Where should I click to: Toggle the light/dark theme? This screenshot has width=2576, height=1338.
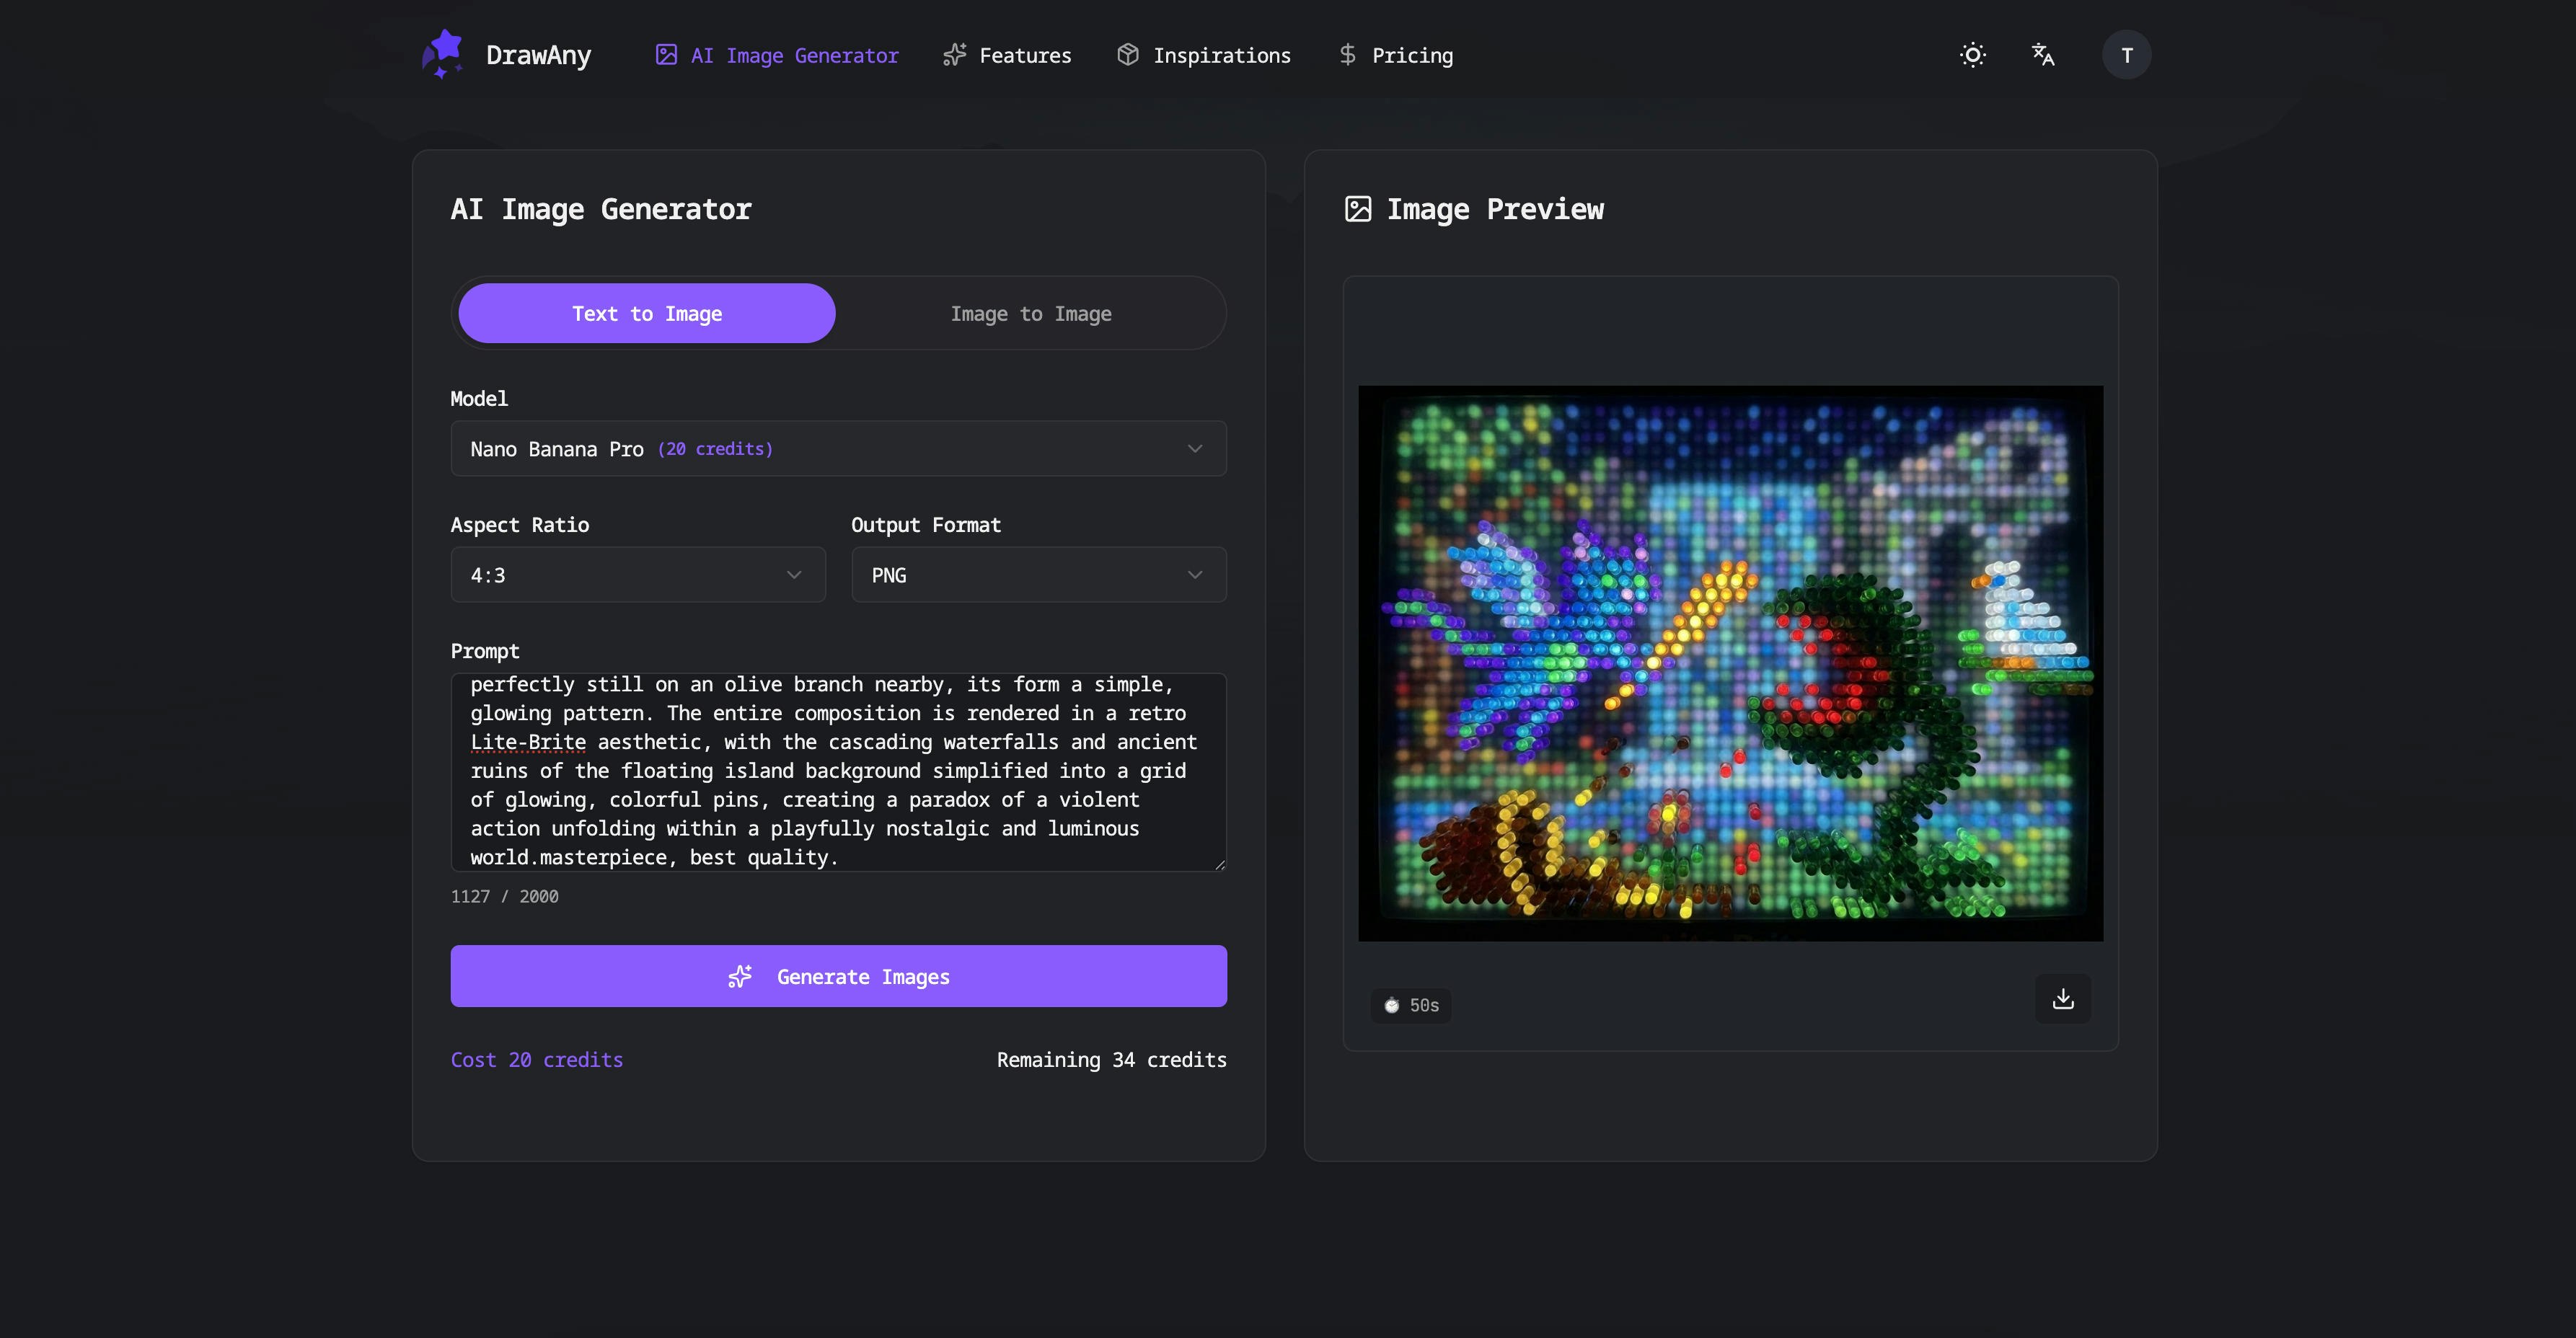pyautogui.click(x=1972, y=54)
